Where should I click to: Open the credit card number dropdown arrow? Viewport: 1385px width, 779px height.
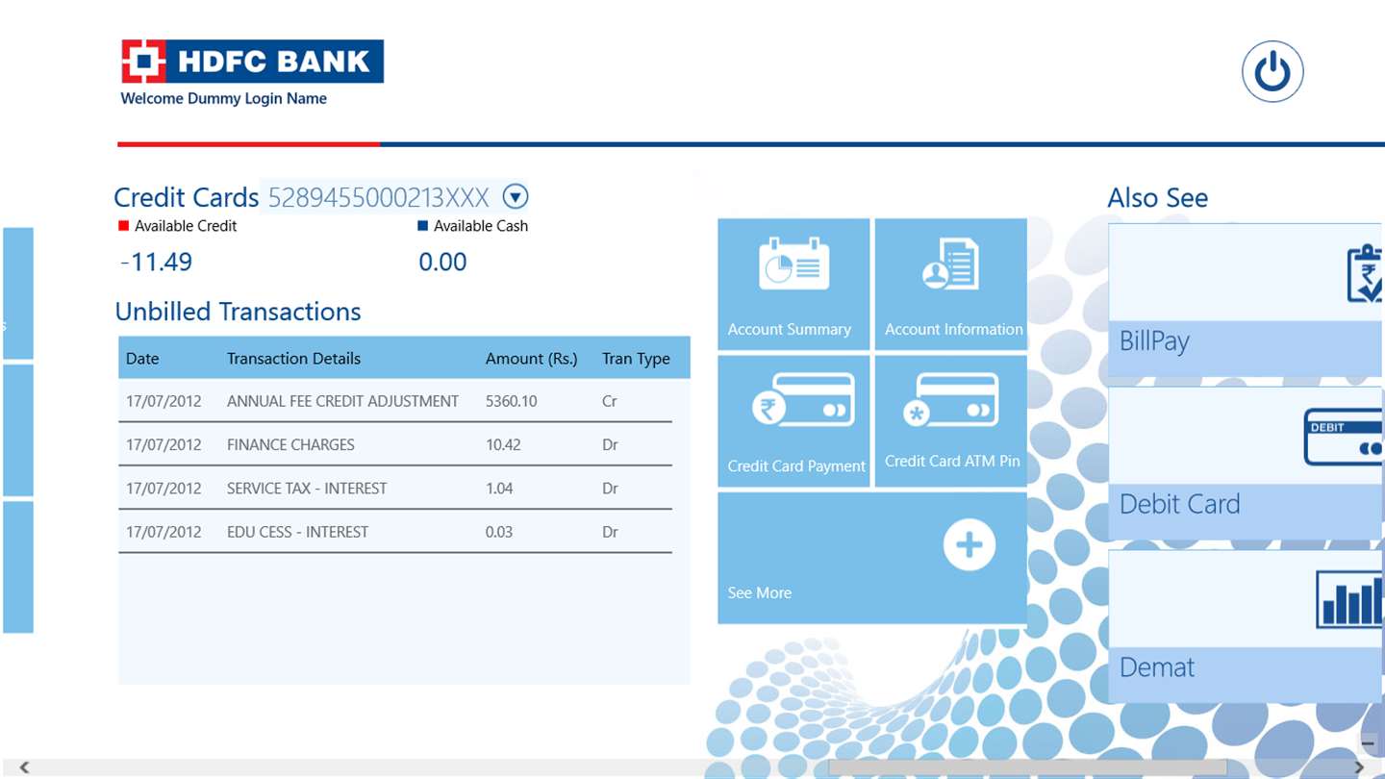coord(516,197)
